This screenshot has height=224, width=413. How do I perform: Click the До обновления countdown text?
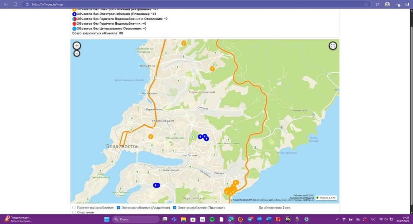pos(275,208)
